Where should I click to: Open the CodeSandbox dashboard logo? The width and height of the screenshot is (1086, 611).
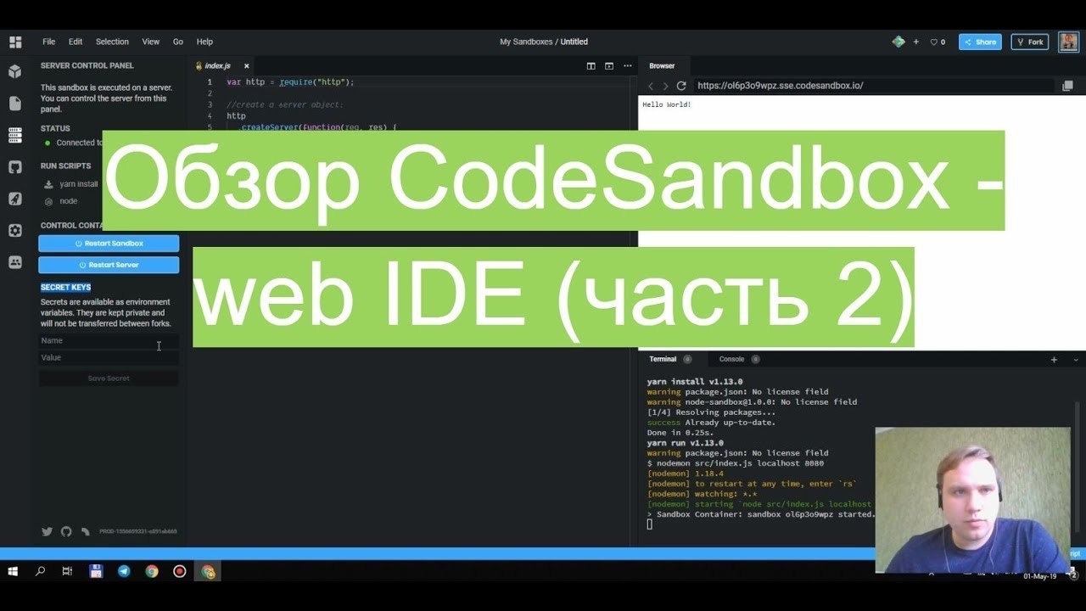click(15, 42)
